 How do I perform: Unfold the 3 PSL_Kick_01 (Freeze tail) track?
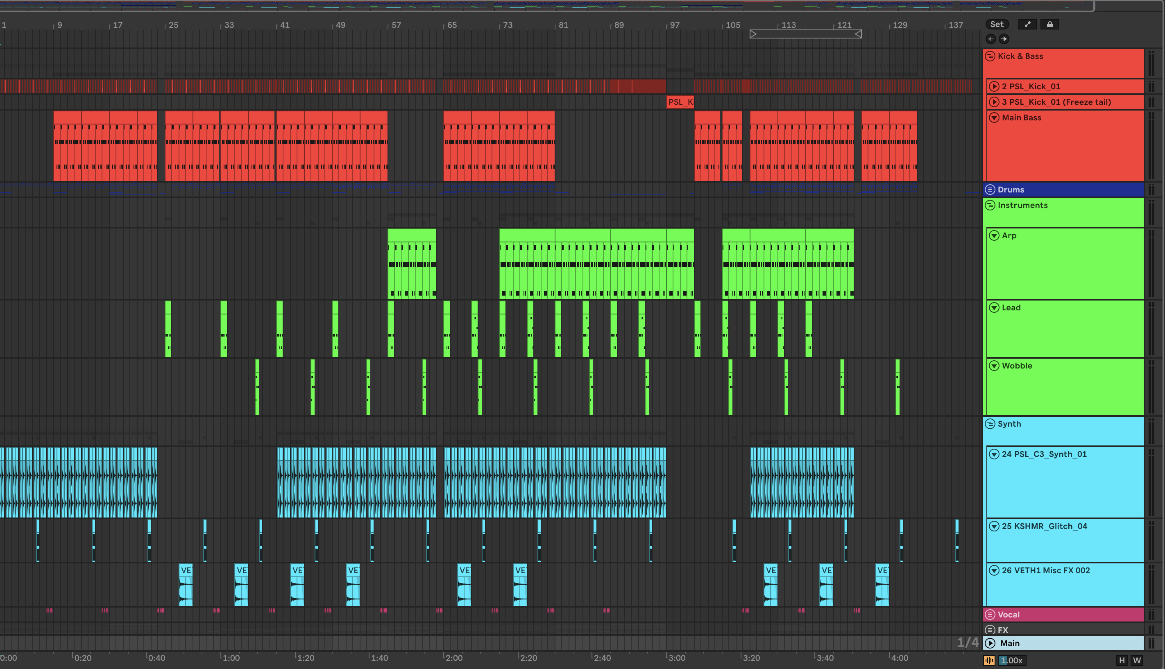pyautogui.click(x=994, y=102)
